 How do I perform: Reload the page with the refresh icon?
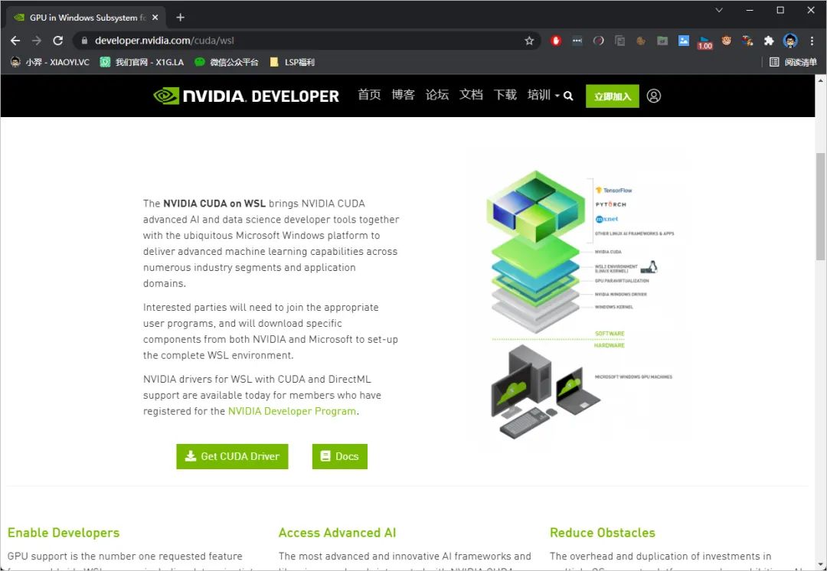click(x=58, y=41)
